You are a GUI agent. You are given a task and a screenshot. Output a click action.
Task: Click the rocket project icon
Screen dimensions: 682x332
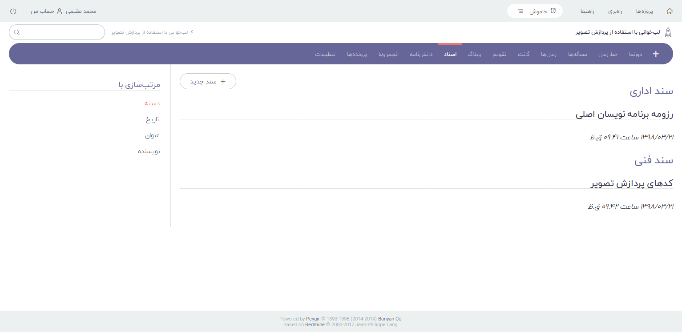[668, 32]
